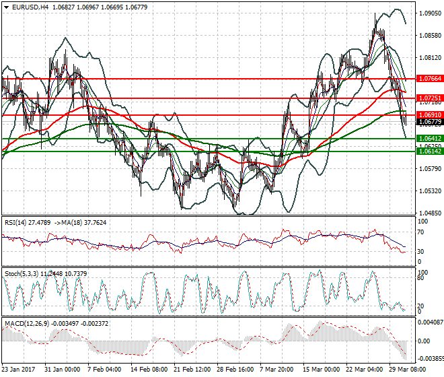
Task: Click the 1.09050 price scale value
Action: click(x=430, y=13)
